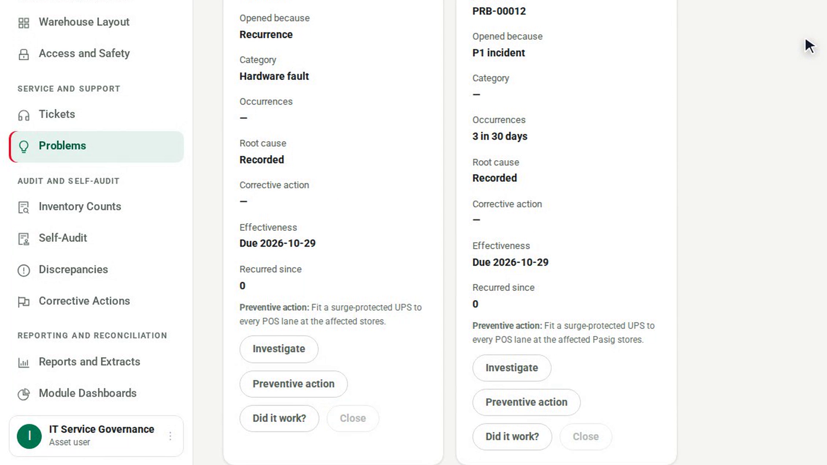Click the Reports and Extracts chart icon

tap(24, 363)
